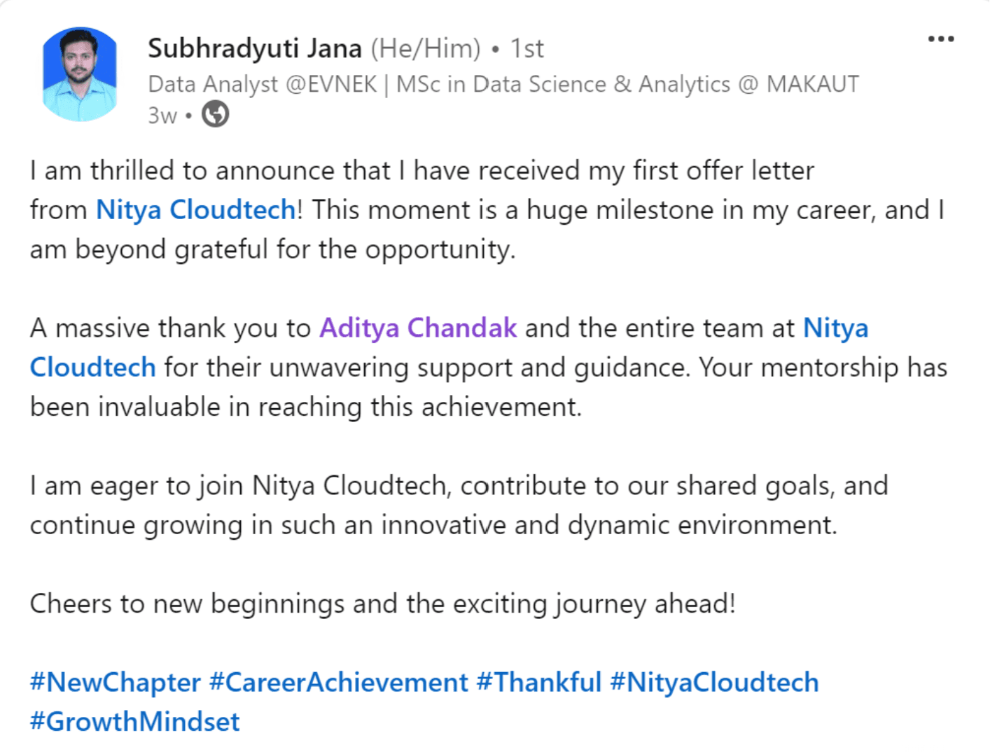Click the globe public visibility icon
The width and height of the screenshot is (990, 754).
215,114
